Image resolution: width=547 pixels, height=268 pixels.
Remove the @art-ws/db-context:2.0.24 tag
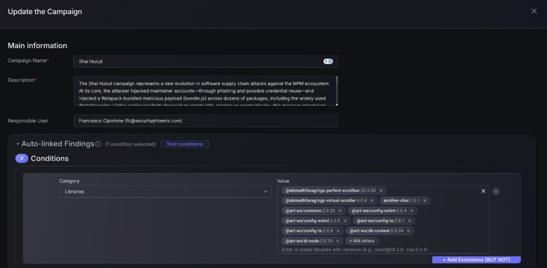pyautogui.click(x=408, y=231)
